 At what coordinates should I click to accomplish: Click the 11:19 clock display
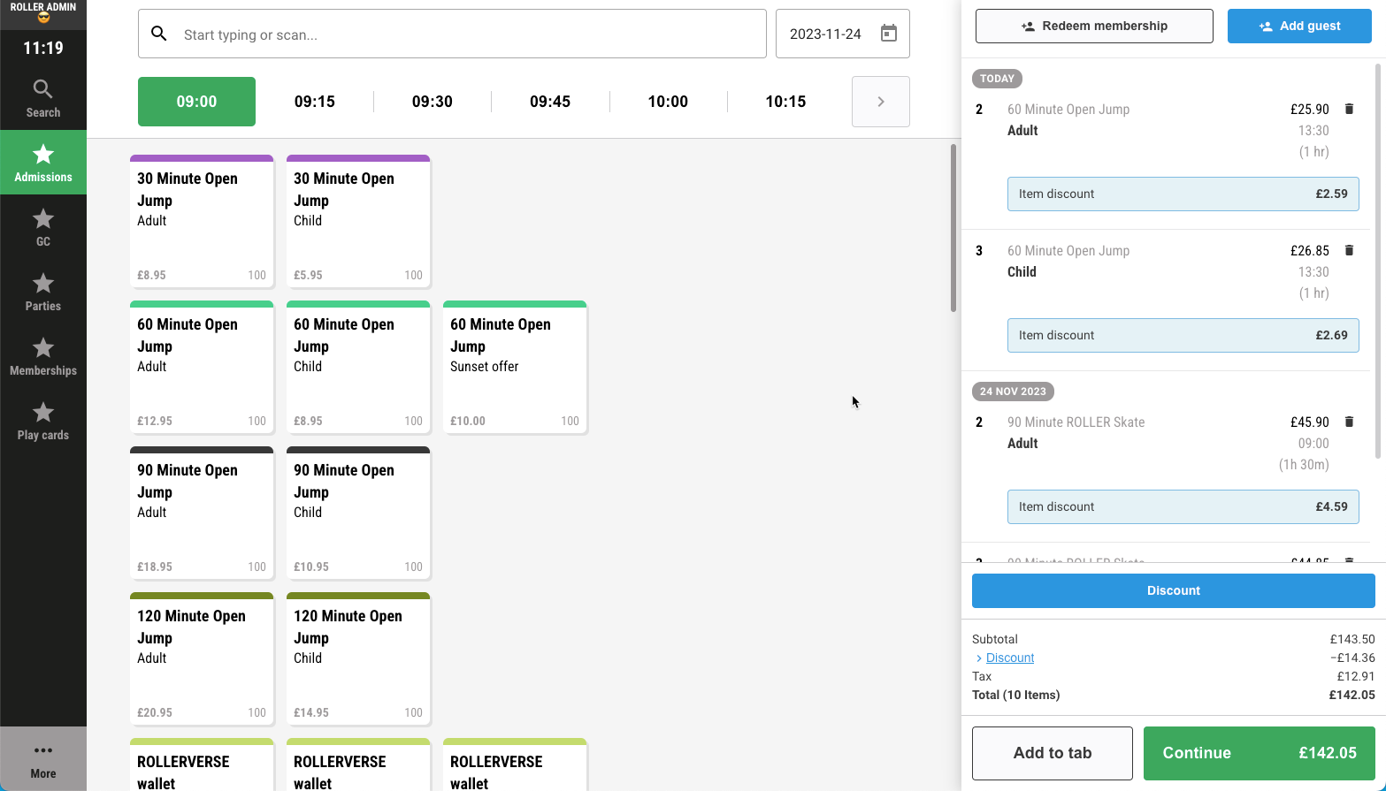click(x=43, y=49)
